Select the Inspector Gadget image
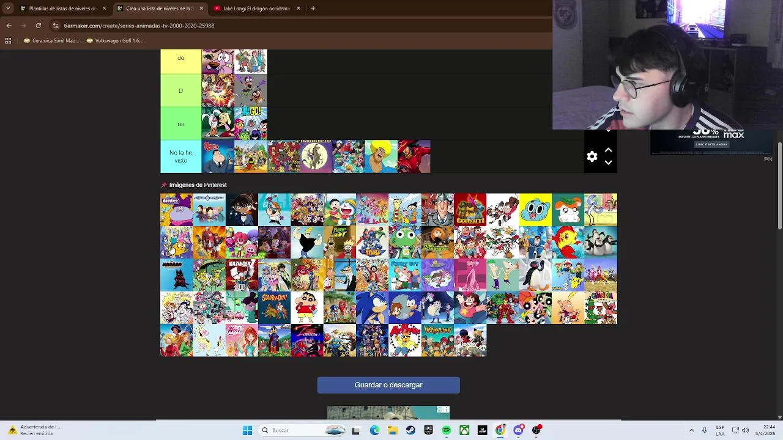The height and width of the screenshot is (440, 783). (x=437, y=210)
